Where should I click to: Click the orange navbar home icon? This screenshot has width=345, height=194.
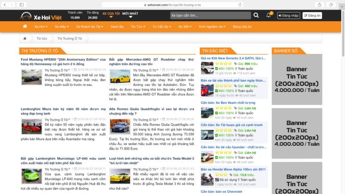click(25, 27)
